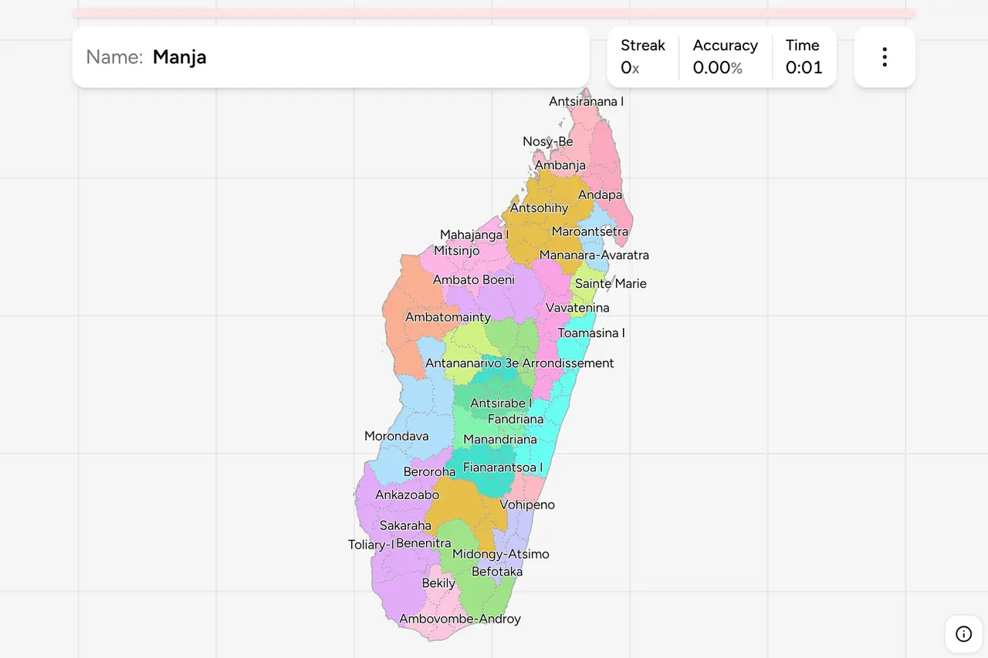Click the Maroantsetra label
This screenshot has height=658, width=988.
tap(590, 231)
